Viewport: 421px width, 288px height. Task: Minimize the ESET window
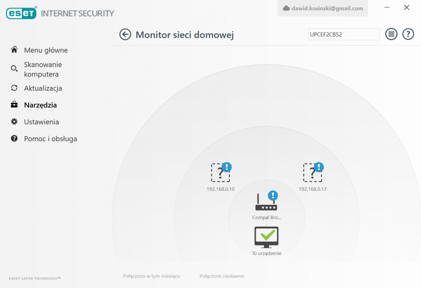pyautogui.click(x=387, y=8)
